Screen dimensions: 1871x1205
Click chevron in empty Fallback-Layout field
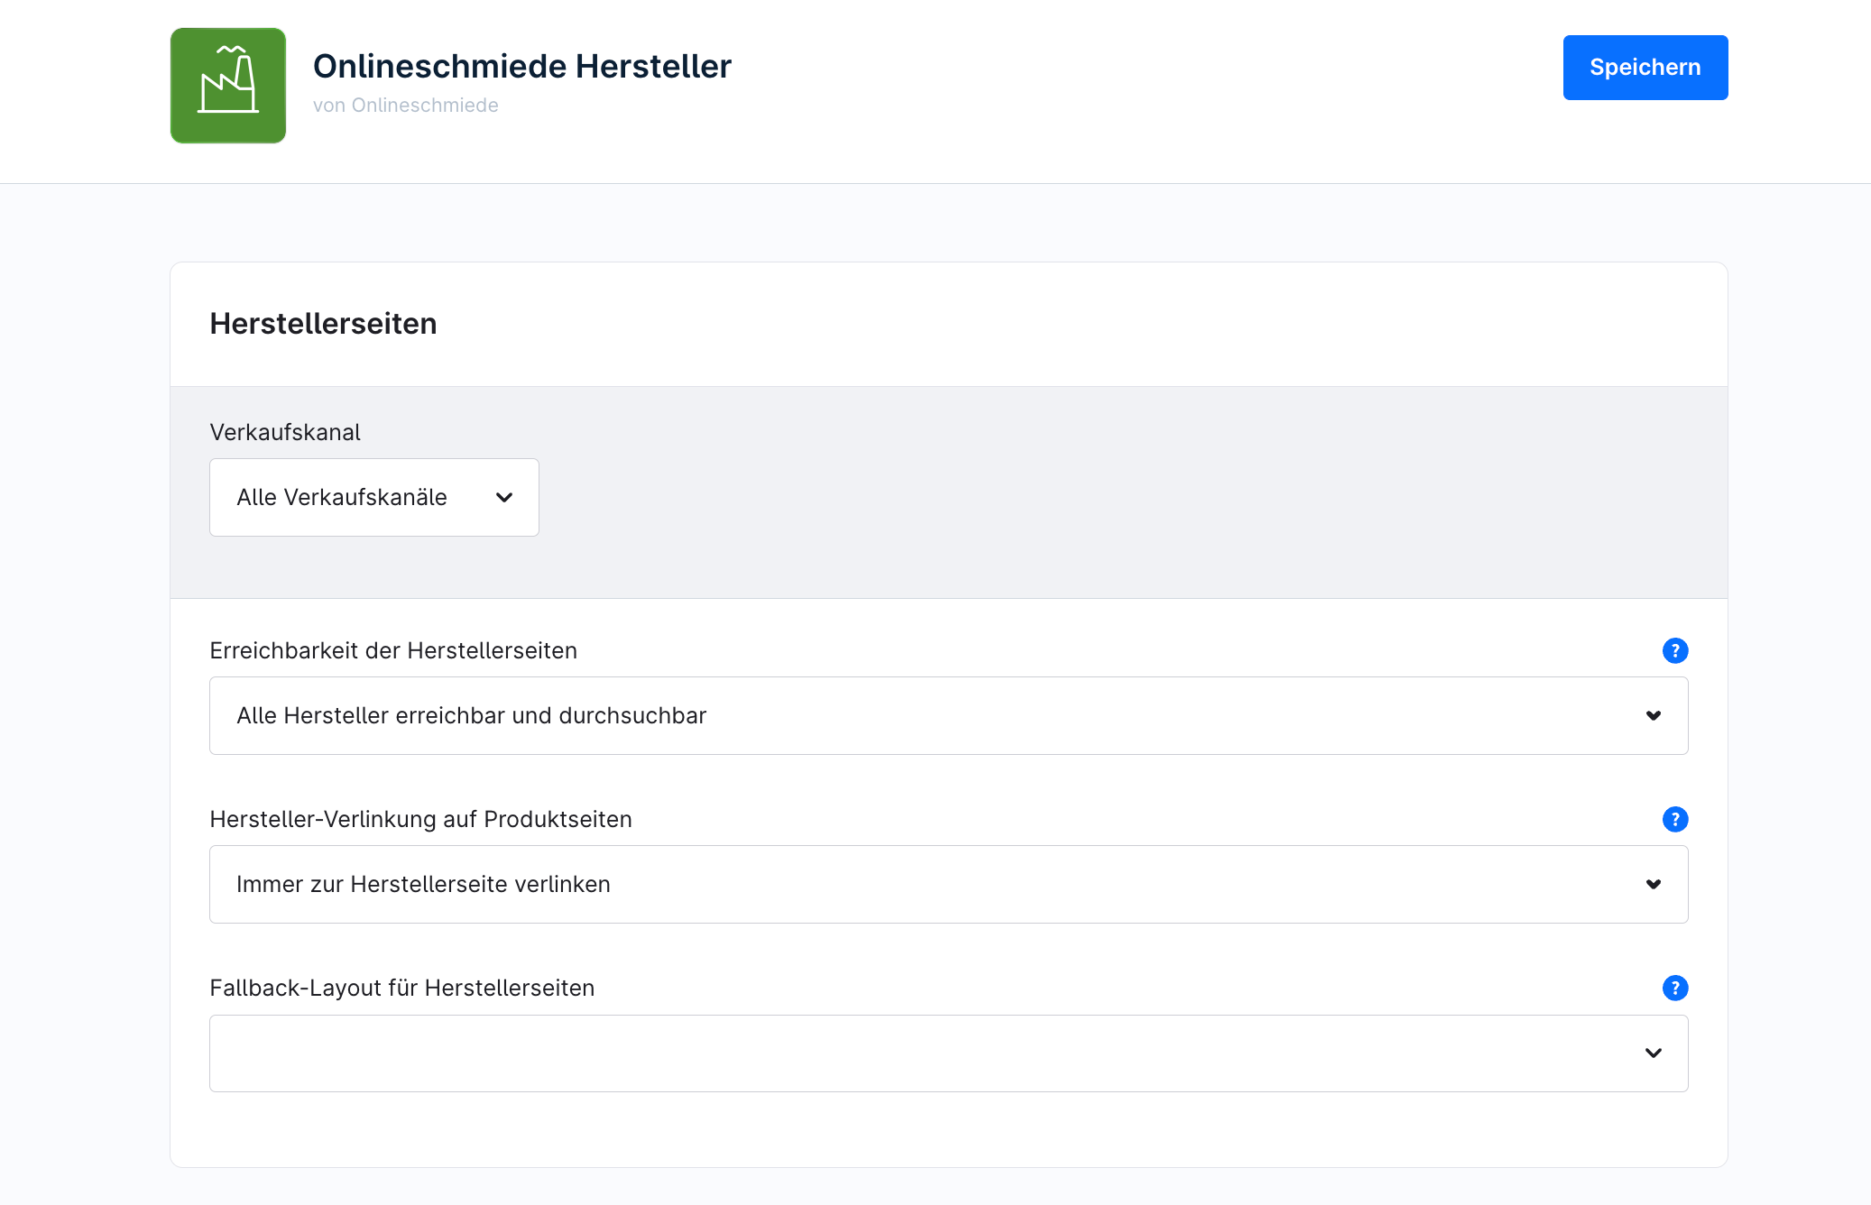coord(1654,1053)
